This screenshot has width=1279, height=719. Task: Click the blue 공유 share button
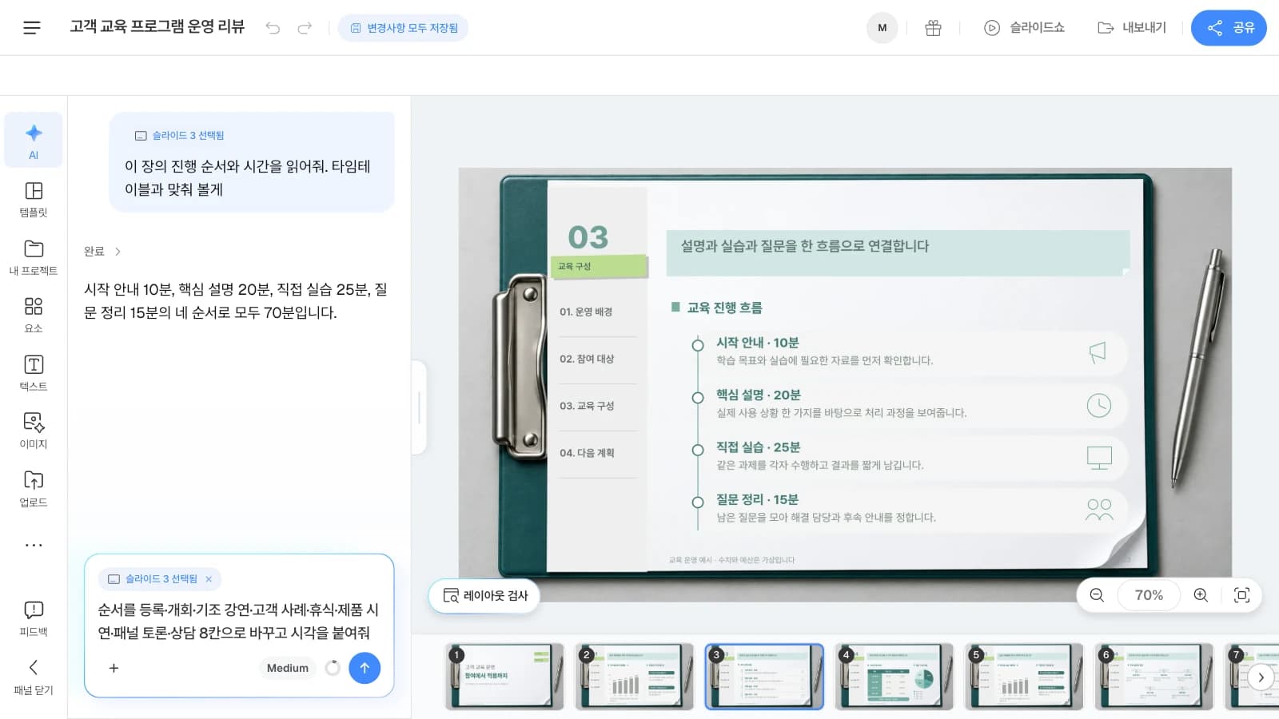tap(1229, 28)
